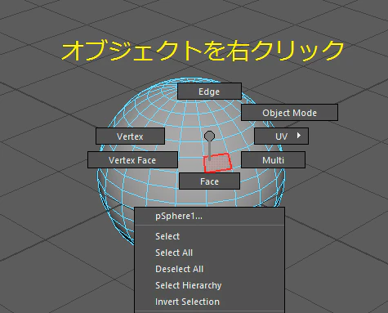The width and height of the screenshot is (388, 313).
Task: Click Select Hierarchy
Action: [x=210, y=285]
